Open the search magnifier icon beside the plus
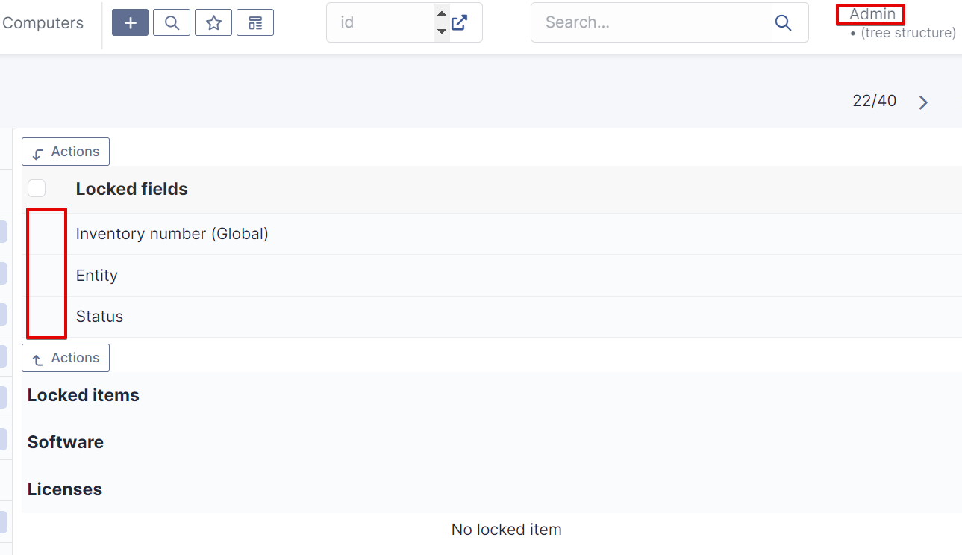 click(171, 22)
